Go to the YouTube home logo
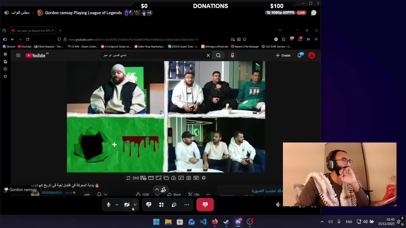 [x=36, y=55]
